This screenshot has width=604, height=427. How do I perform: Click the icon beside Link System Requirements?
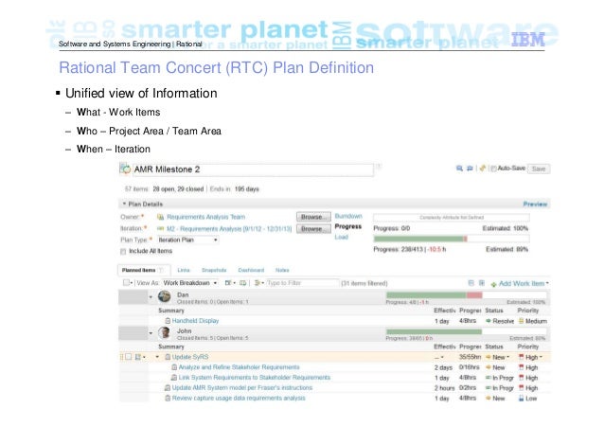pos(174,378)
